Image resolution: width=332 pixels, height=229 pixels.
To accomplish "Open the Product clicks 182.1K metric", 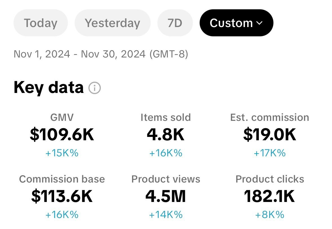I will click(269, 196).
